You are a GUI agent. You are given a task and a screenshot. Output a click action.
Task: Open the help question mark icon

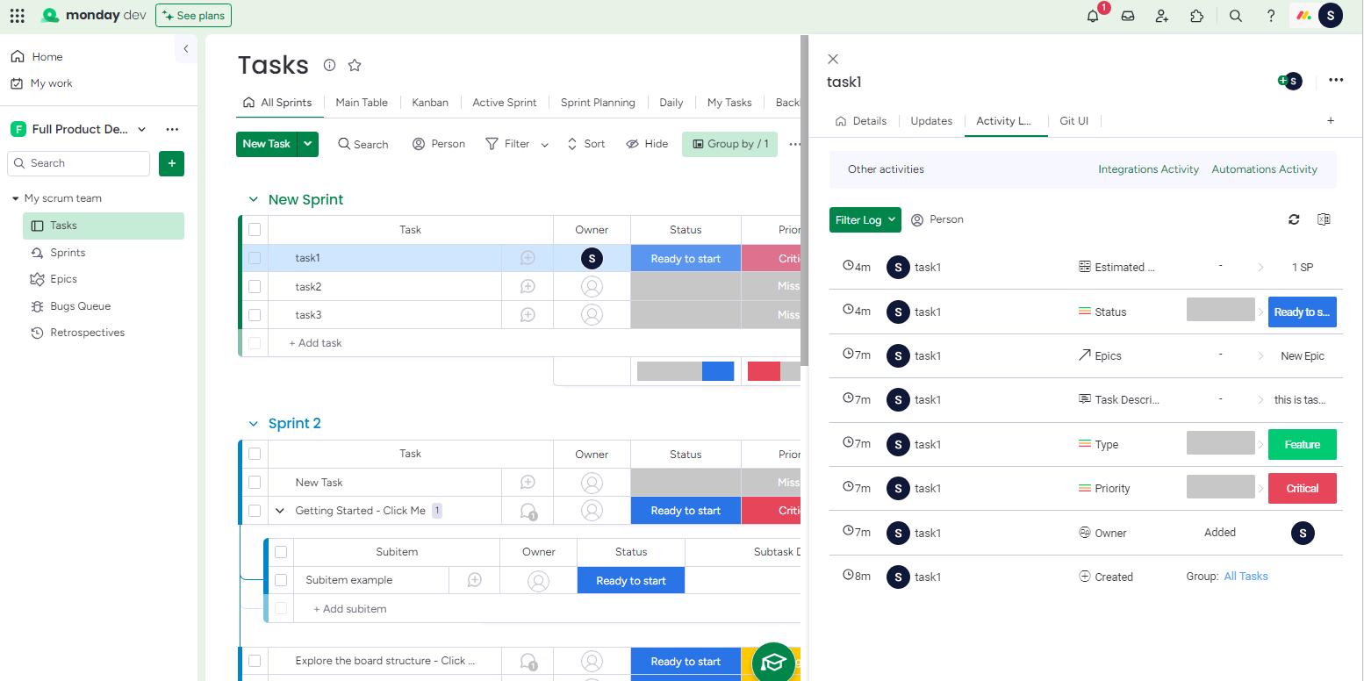(x=1270, y=16)
